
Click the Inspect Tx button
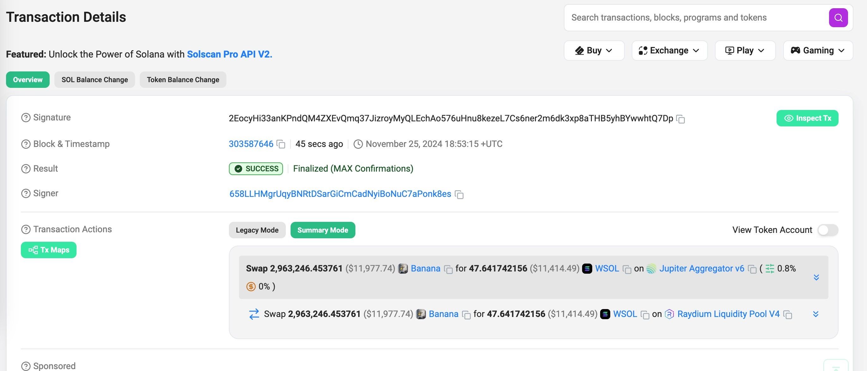click(807, 118)
